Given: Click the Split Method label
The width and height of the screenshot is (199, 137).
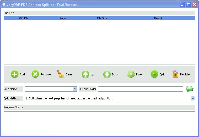Looking at the screenshot, I should [x=11, y=98].
